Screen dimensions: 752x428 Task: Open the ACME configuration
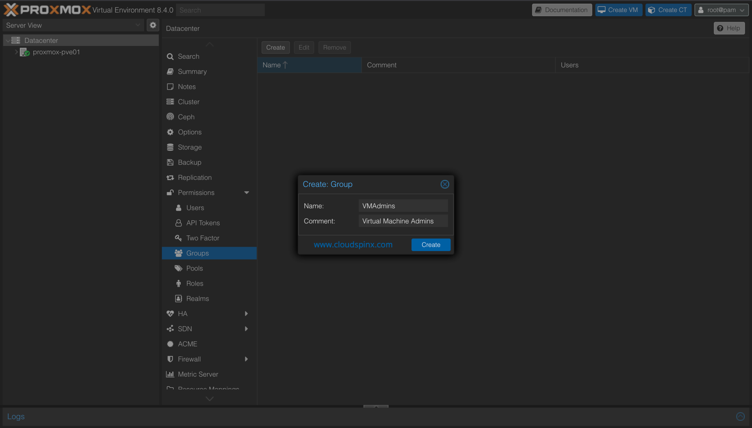pos(187,344)
